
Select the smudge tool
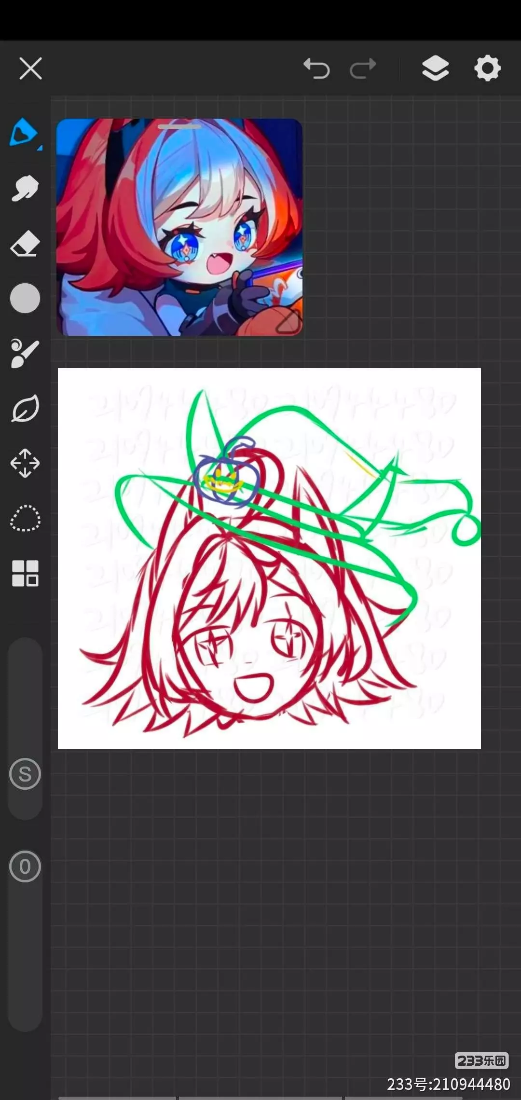(x=25, y=188)
